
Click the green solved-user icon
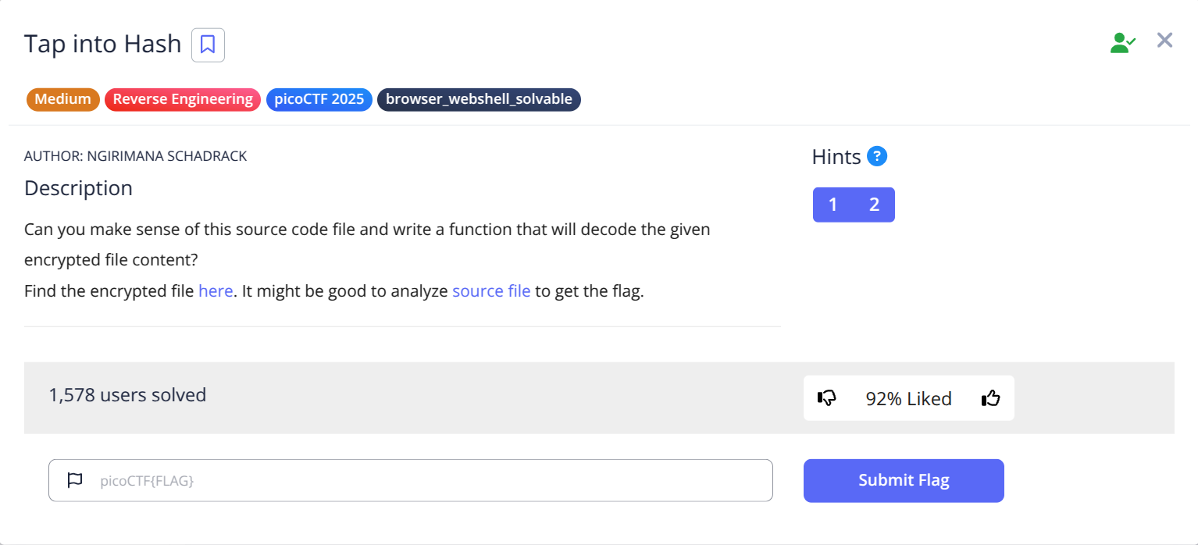[x=1122, y=42]
